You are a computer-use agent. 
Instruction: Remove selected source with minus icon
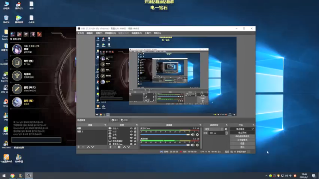(115, 147)
